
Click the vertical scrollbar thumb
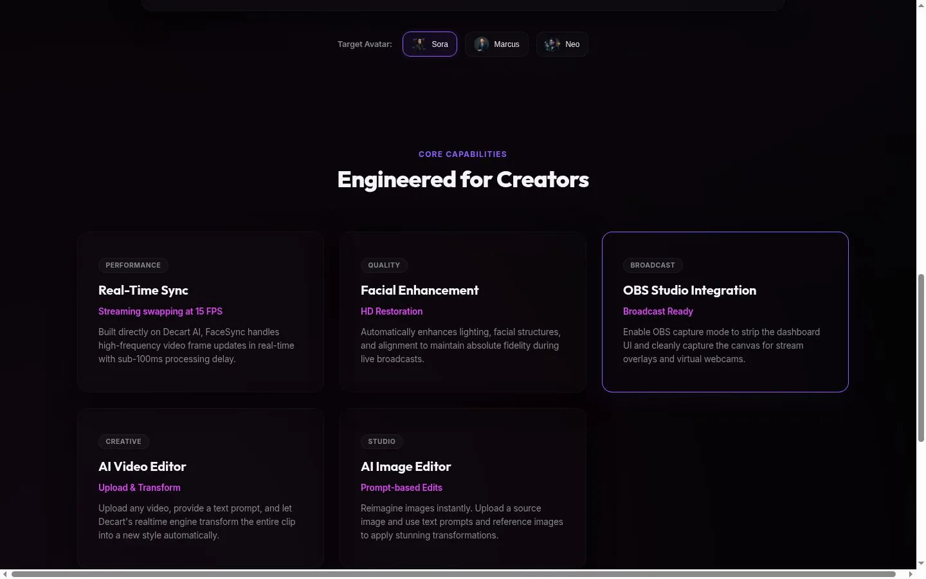click(x=921, y=358)
